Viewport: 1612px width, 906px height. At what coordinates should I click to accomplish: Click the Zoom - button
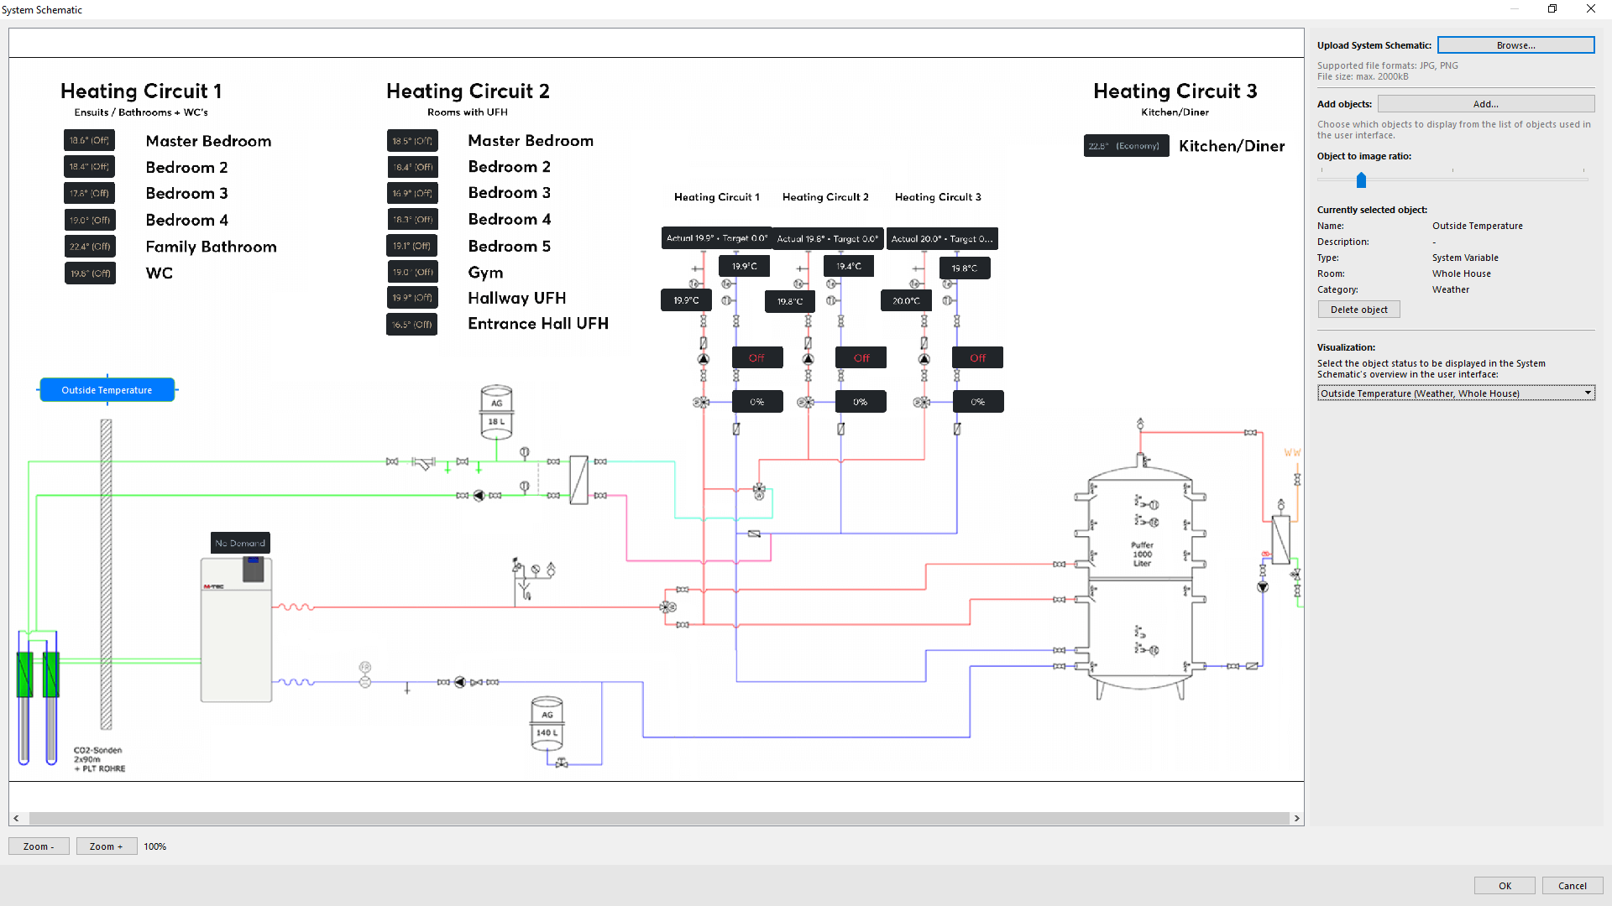click(39, 846)
